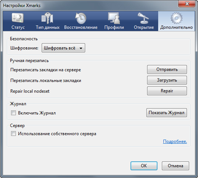The height and width of the screenshot is (178, 198).
Task: Follow the Подробнее link
Action: tap(175, 141)
